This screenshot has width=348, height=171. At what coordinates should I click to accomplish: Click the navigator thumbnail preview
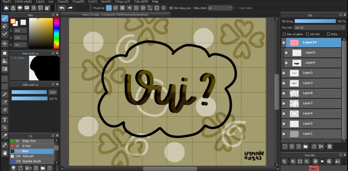pyautogui.click(x=314, y=168)
